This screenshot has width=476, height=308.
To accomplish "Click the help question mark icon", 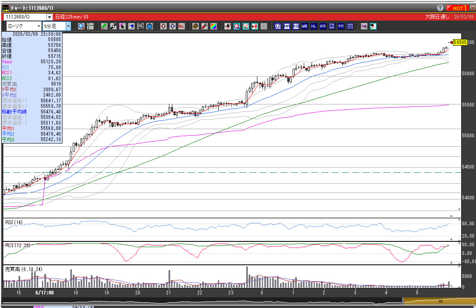I will coord(440,8).
